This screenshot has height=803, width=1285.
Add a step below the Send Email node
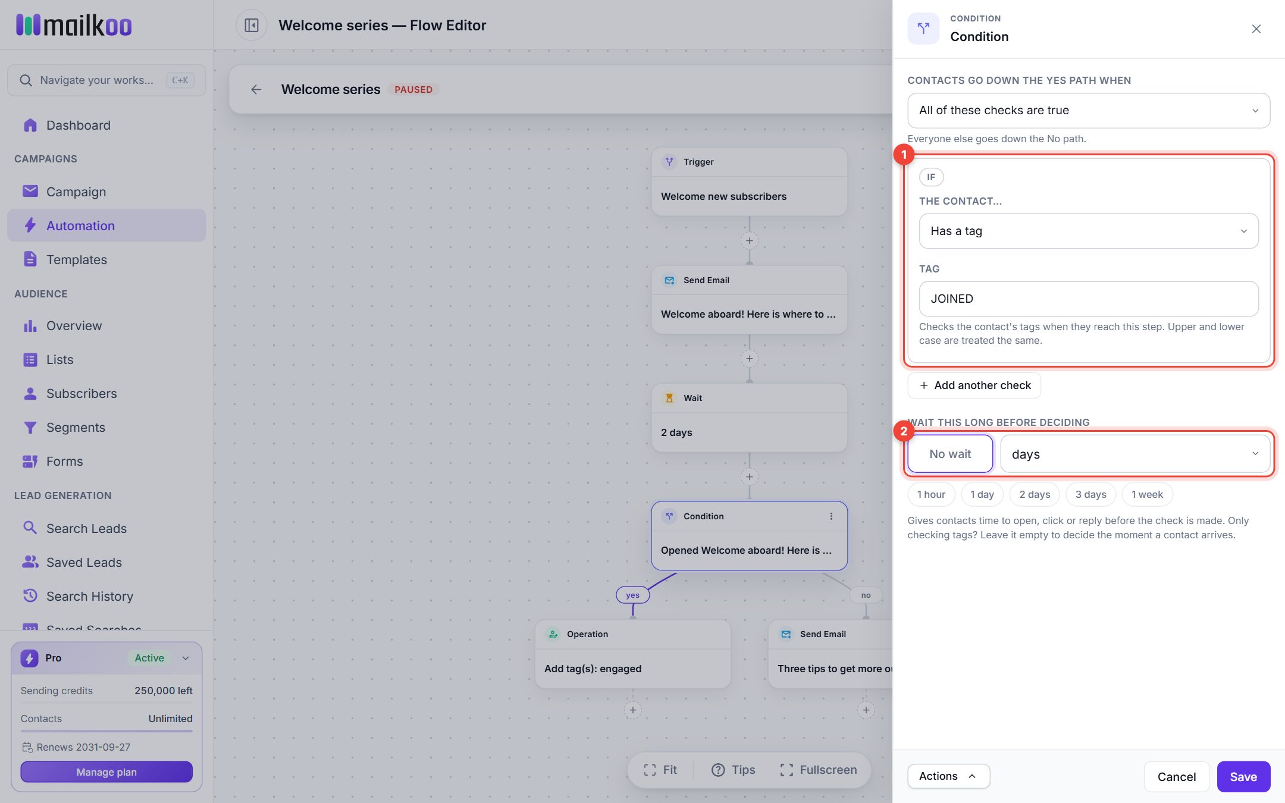tap(749, 359)
